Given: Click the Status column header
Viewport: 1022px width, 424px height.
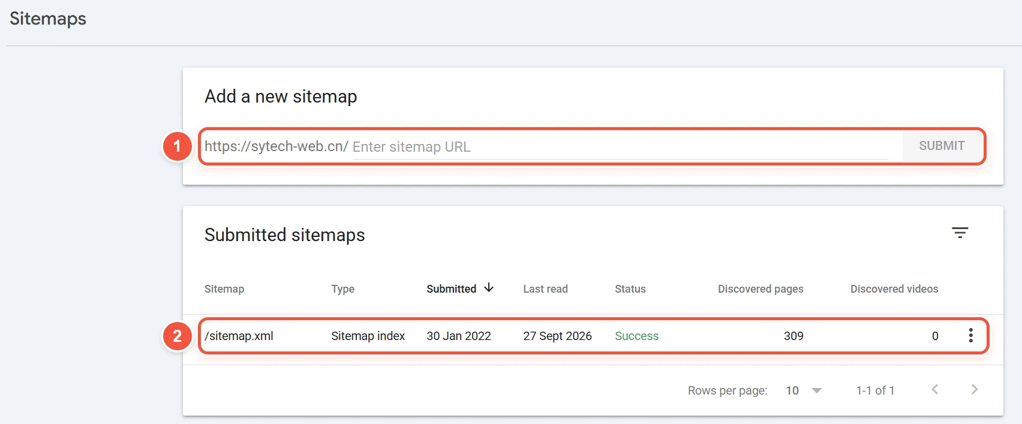Looking at the screenshot, I should pyautogui.click(x=630, y=289).
